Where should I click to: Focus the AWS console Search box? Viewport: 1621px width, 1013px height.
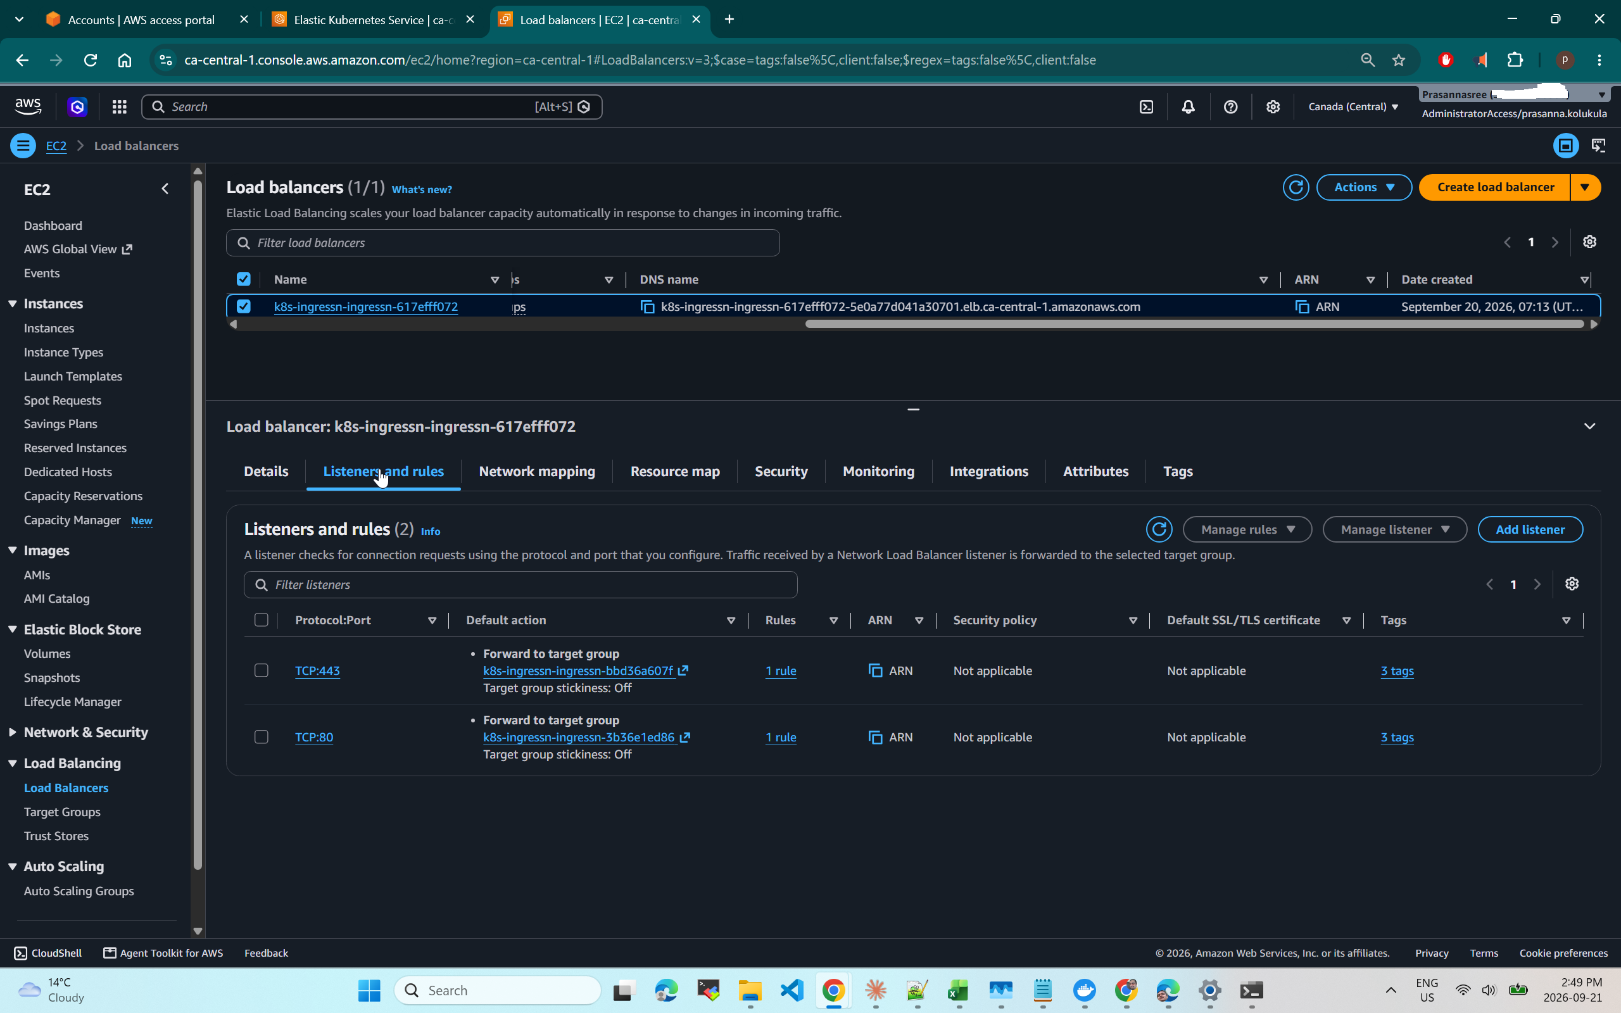(372, 106)
